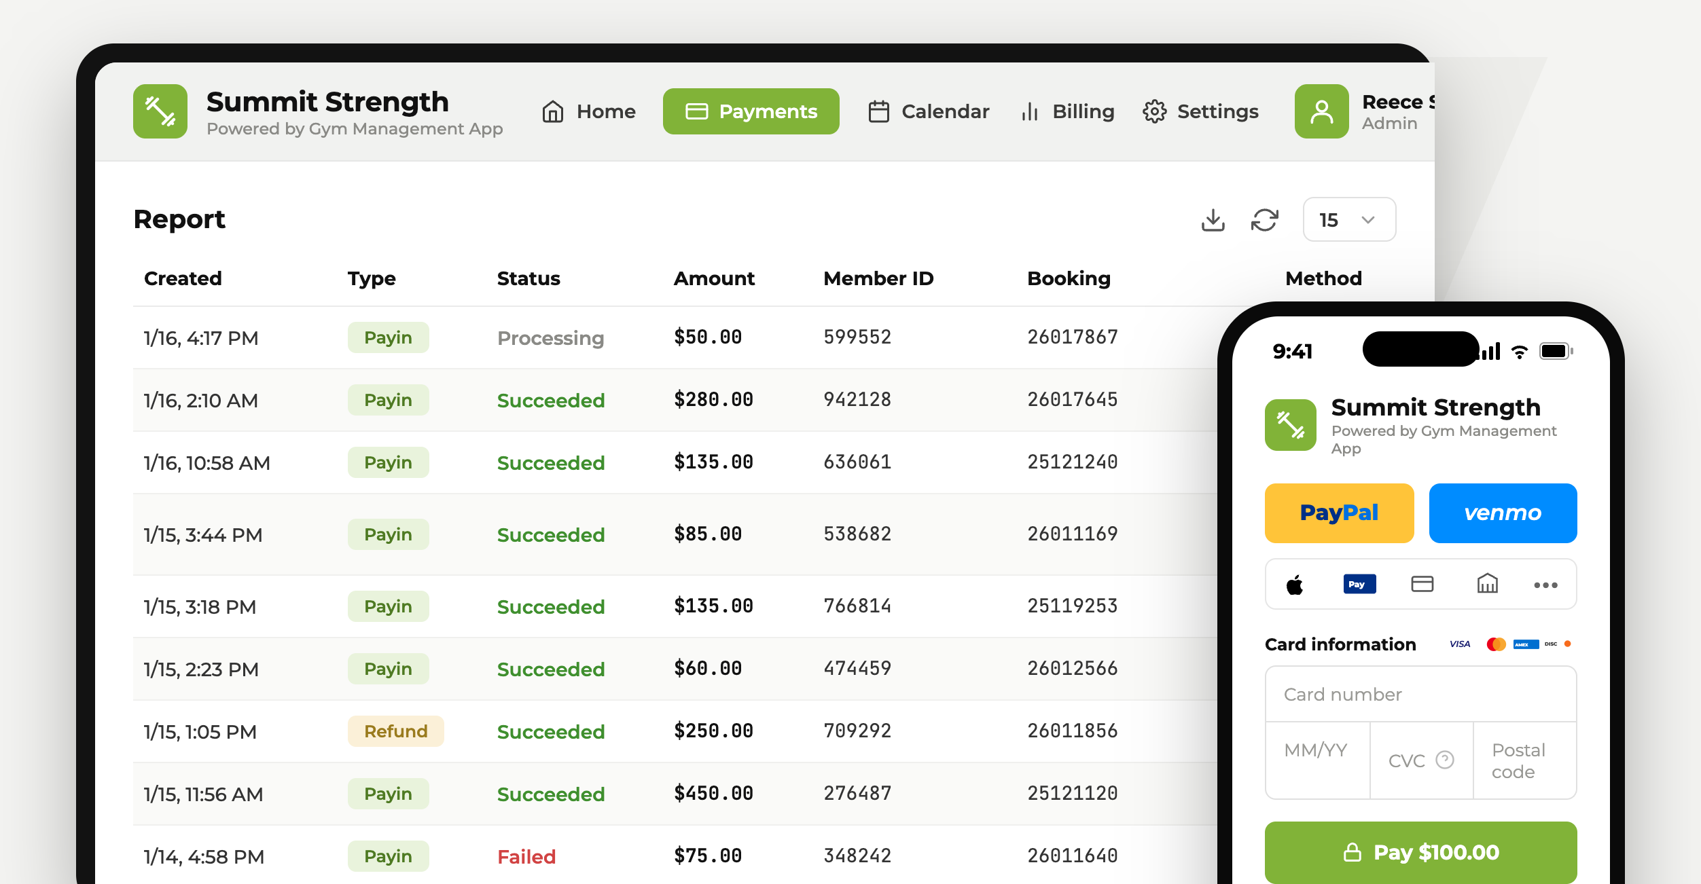Choose the credit card payment icon
The height and width of the screenshot is (884, 1701).
click(x=1422, y=584)
